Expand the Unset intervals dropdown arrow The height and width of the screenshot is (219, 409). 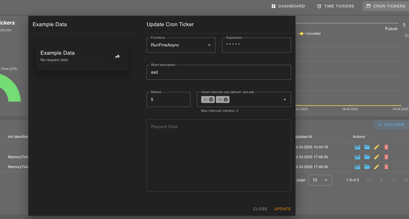pyautogui.click(x=285, y=99)
